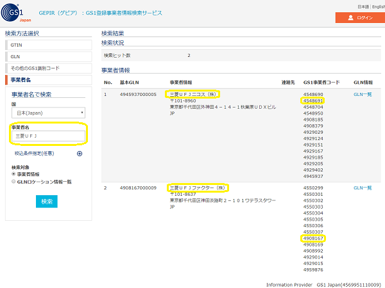Click address text with 秋葉原UDXビル
385x288 pixels.
point(223,107)
